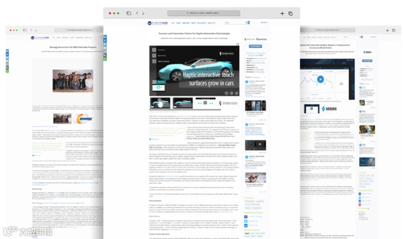Select the first car thumbnail under the video
The height and width of the screenshot is (239, 403).
(160, 103)
